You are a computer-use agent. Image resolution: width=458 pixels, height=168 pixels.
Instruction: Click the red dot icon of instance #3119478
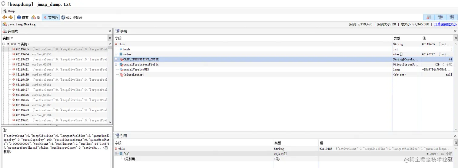click(14, 85)
